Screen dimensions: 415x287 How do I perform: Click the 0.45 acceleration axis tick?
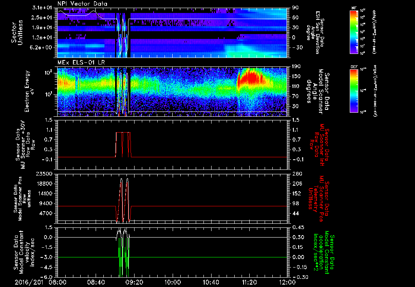click(x=298, y=227)
